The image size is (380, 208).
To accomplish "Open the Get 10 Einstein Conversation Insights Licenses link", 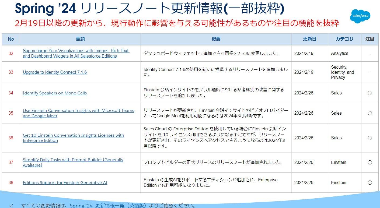I will pyautogui.click(x=73, y=138).
